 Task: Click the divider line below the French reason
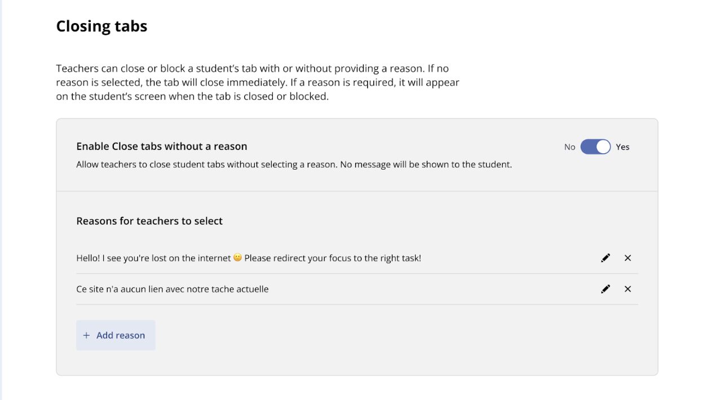click(x=357, y=304)
